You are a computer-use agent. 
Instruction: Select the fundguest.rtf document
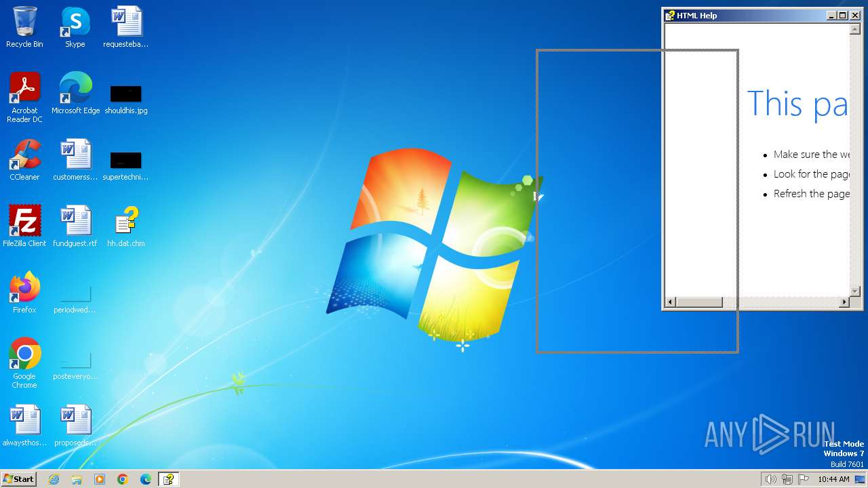[75, 226]
